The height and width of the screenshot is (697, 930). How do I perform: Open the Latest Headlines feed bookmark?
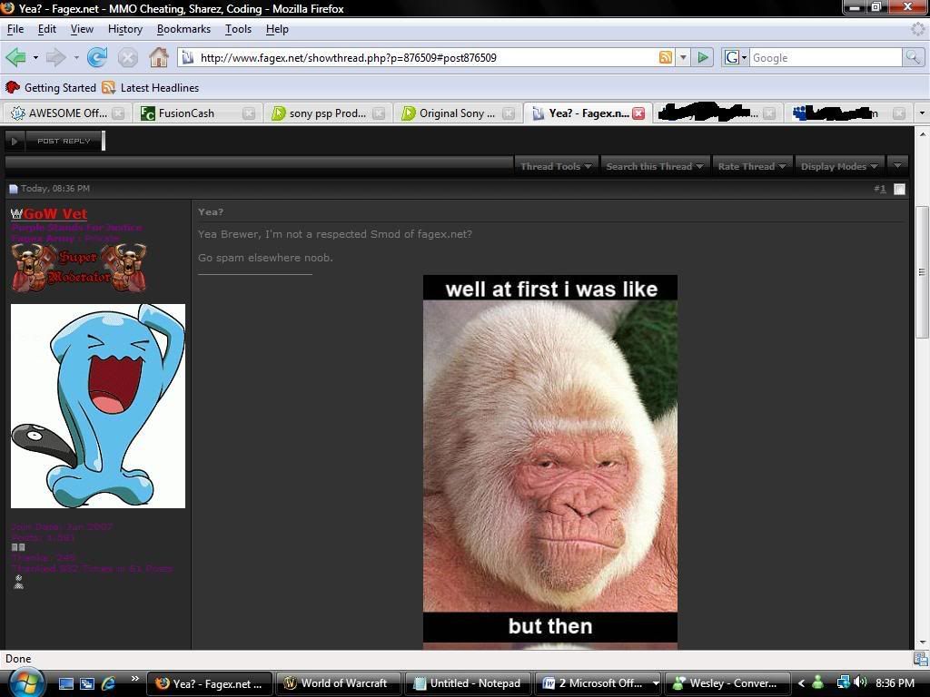point(151,88)
